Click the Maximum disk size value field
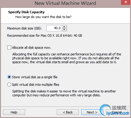Screen dimensions: 131x118 point(54,28)
